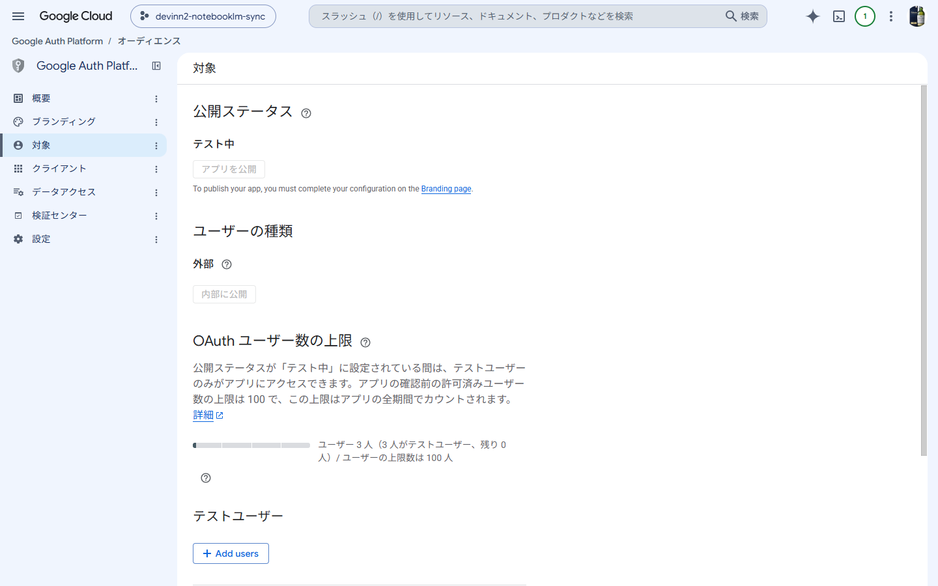This screenshot has height=586, width=938.
Task: Show help for 公開ステータス
Action: (x=306, y=113)
